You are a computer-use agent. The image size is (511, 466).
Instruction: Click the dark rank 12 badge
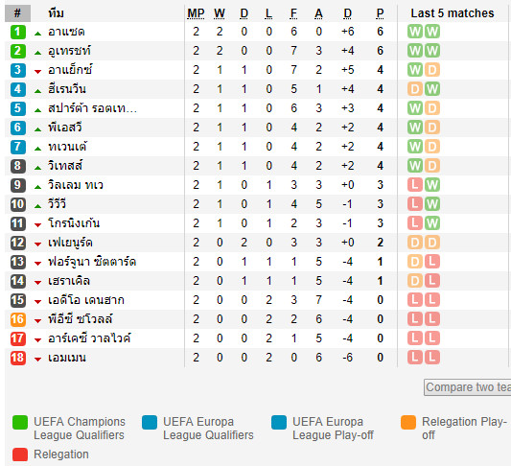click(18, 243)
